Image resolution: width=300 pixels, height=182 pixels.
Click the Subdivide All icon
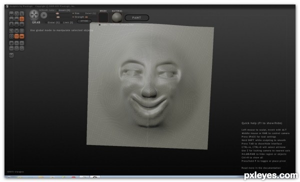tap(22, 31)
